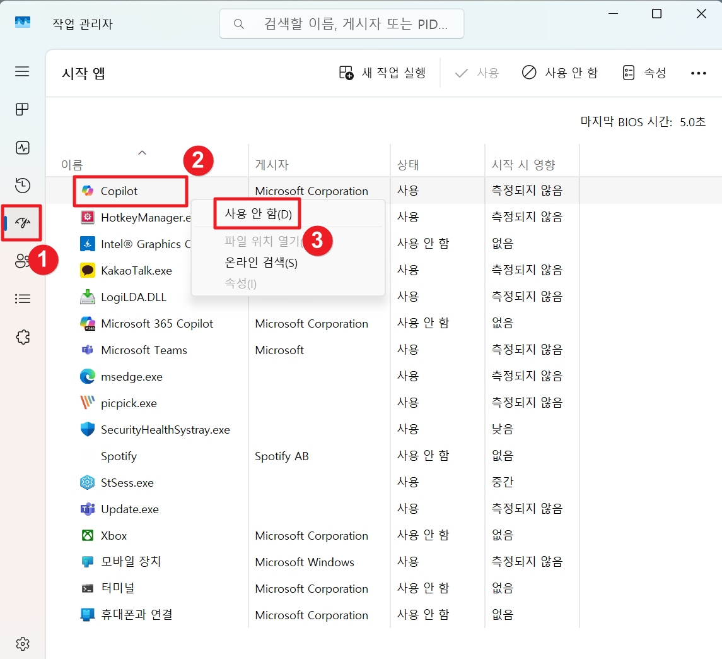
Task: Click the KakaoTalk app icon
Action: (88, 271)
